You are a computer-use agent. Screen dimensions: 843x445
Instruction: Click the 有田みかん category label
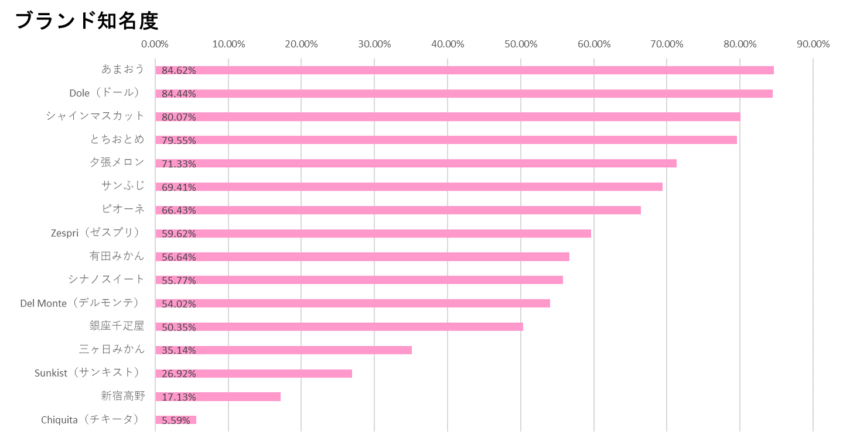point(117,256)
